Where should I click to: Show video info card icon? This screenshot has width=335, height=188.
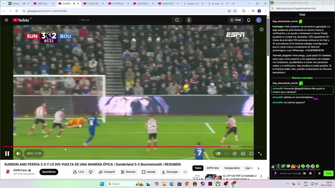[x=261, y=30]
